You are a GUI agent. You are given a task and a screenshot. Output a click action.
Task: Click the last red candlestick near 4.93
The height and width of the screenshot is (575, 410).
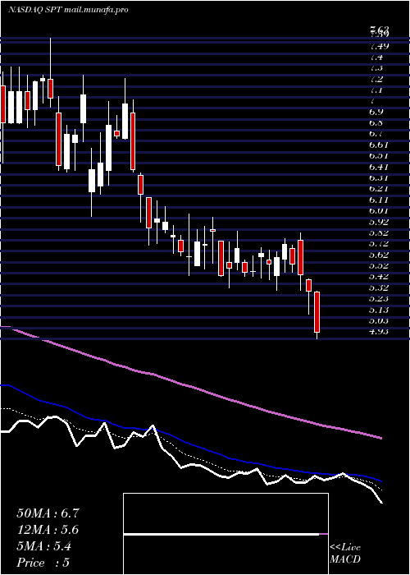(317, 312)
